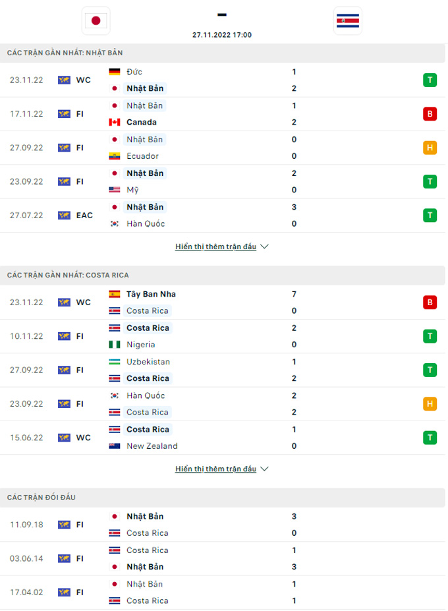The image size is (448, 611).
Task: Select the 27.07.22 EAC match date
Action: (x=26, y=215)
